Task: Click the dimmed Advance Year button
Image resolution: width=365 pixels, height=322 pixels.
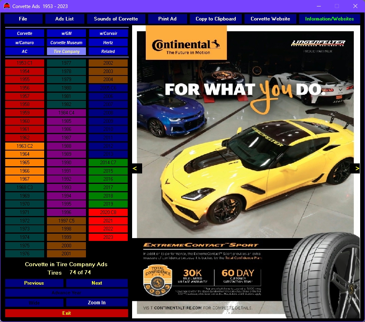Action: (x=67, y=293)
